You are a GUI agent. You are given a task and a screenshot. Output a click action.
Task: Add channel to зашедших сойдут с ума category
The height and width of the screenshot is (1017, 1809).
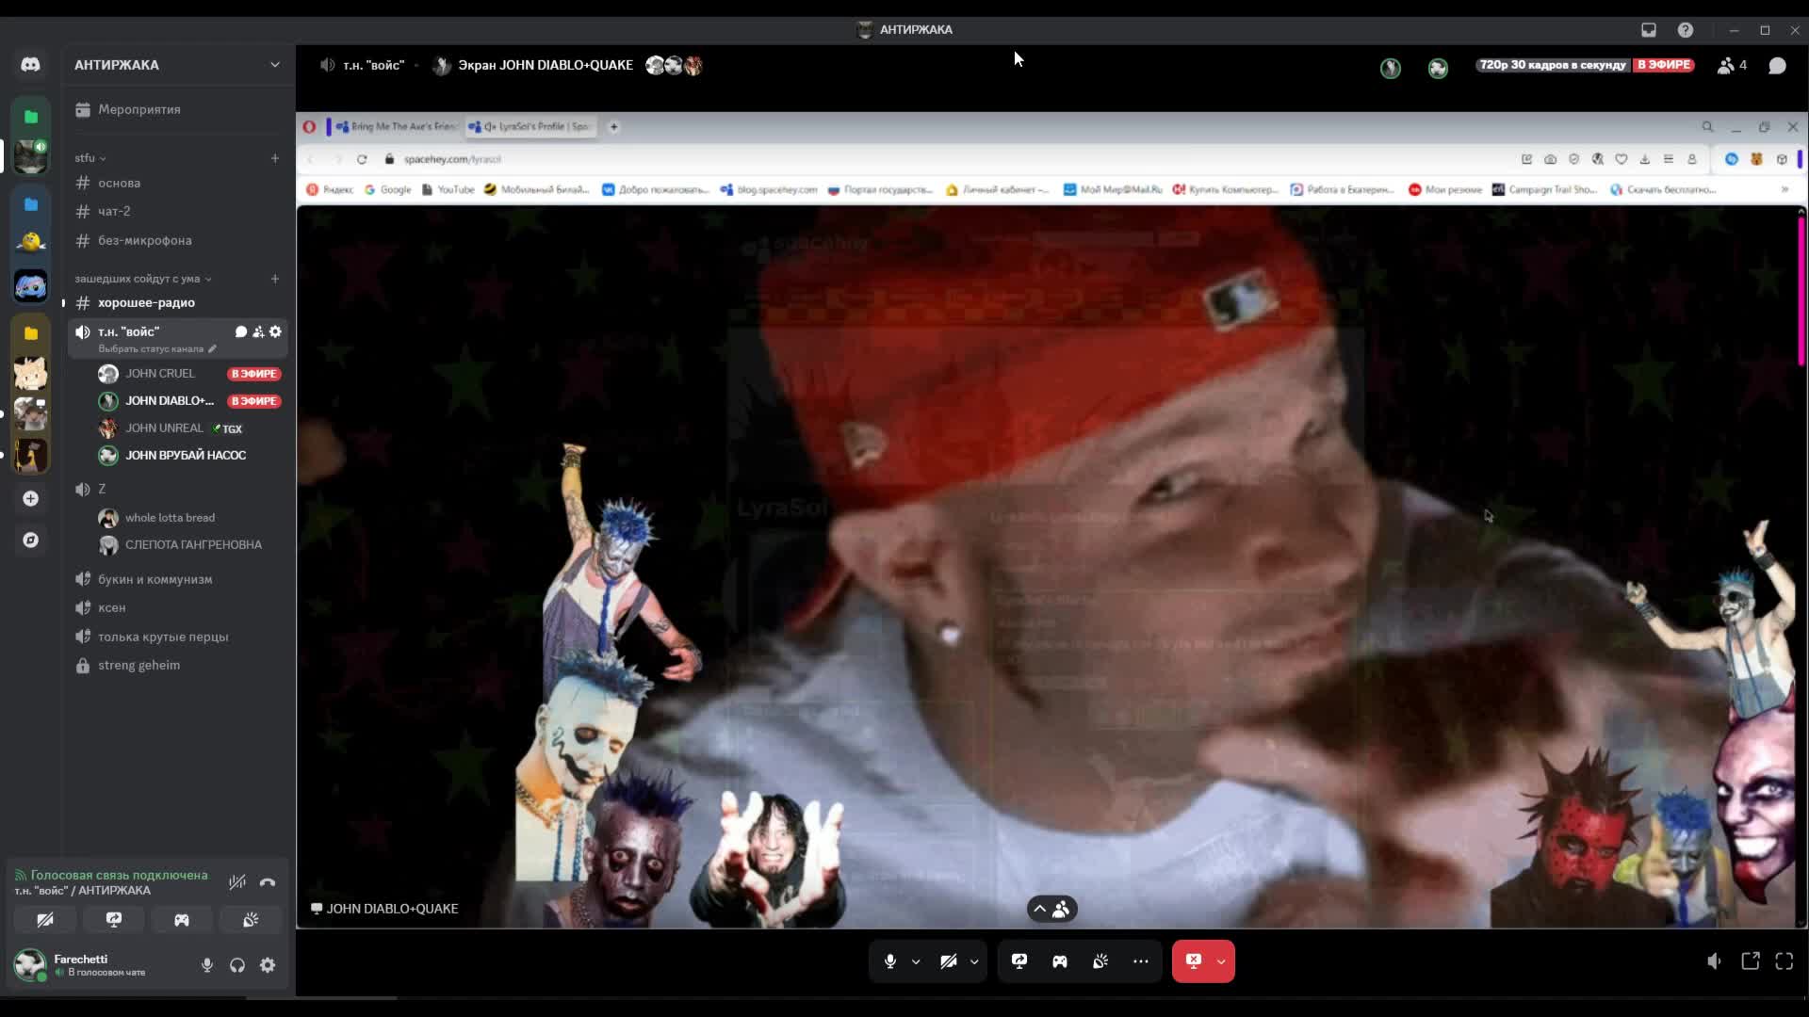[x=275, y=279]
